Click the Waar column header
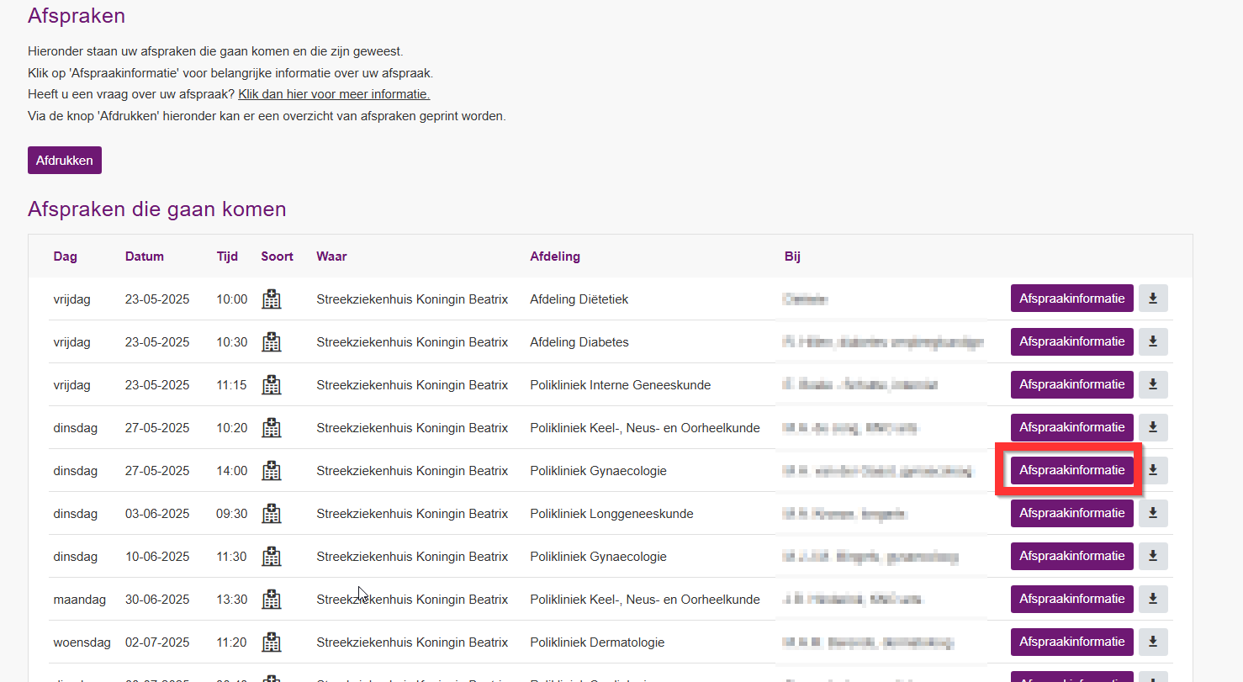This screenshot has height=682, width=1243. coord(331,256)
